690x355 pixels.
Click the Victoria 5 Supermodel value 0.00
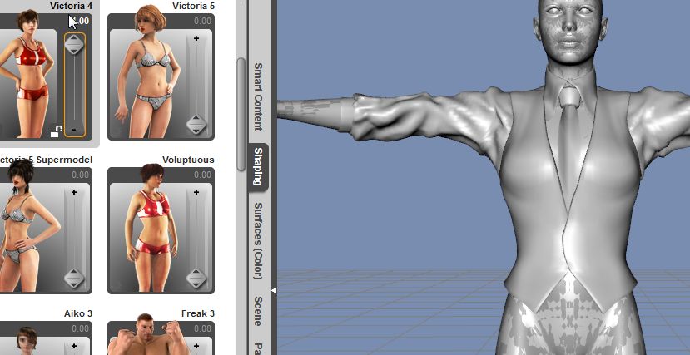click(80, 175)
